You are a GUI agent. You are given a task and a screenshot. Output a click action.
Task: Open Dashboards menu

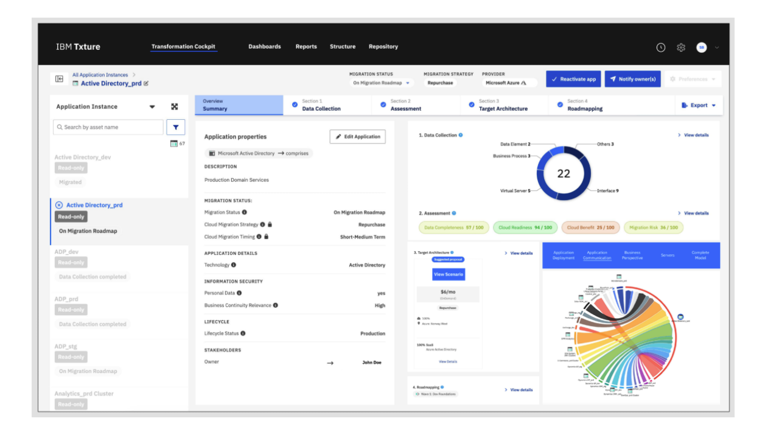coord(265,47)
